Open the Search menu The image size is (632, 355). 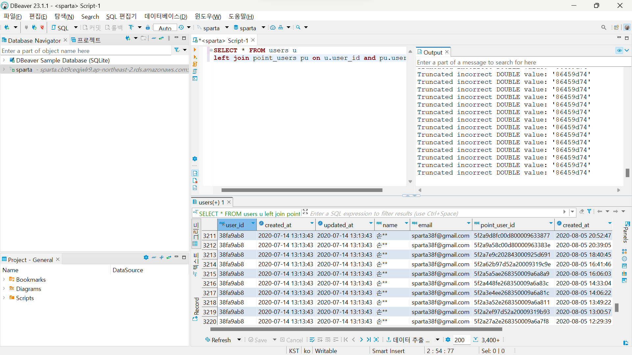click(90, 16)
